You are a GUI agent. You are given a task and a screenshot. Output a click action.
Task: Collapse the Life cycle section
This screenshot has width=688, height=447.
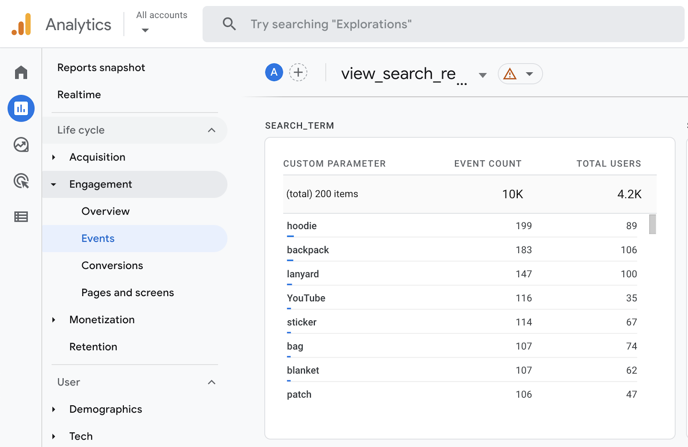tap(211, 130)
